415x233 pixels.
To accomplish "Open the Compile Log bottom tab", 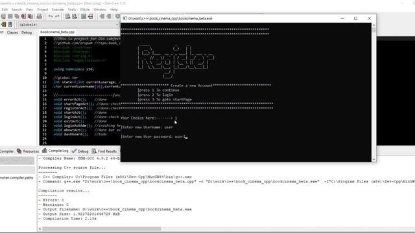I will tap(55, 151).
